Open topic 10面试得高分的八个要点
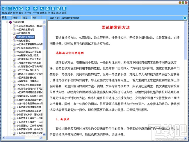Image resolution: width=189 pixels, height=142 pixels. pos(29,59)
